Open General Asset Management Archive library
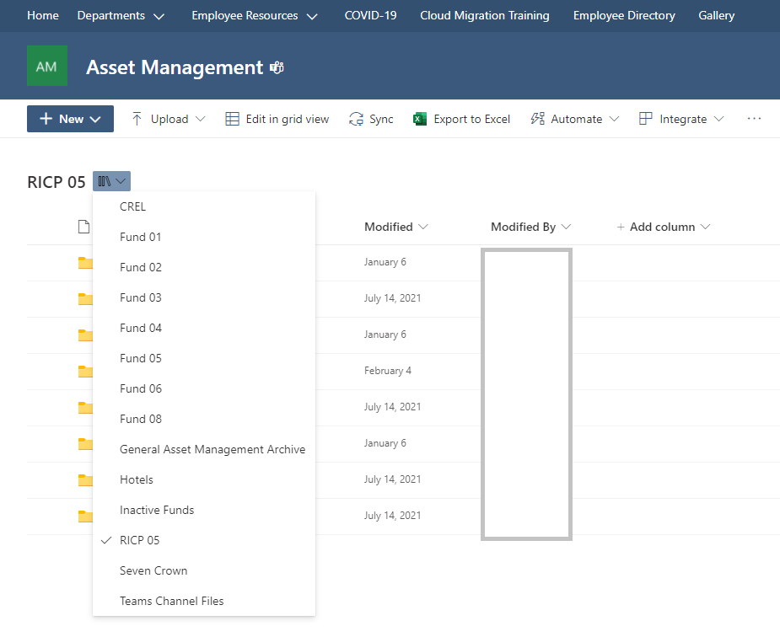The image size is (780, 637). [x=204, y=449]
